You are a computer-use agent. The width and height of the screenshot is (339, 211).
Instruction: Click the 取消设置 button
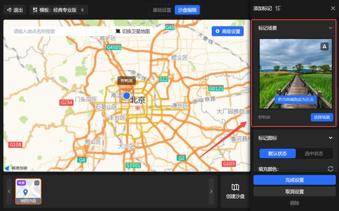[x=295, y=191]
